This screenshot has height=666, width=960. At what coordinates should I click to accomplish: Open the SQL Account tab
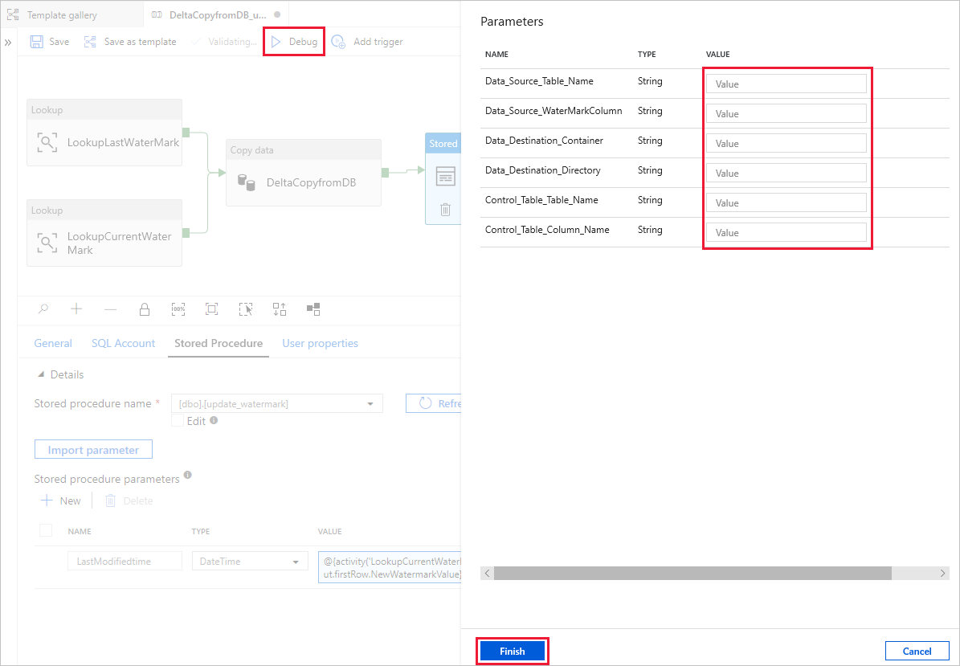click(123, 343)
